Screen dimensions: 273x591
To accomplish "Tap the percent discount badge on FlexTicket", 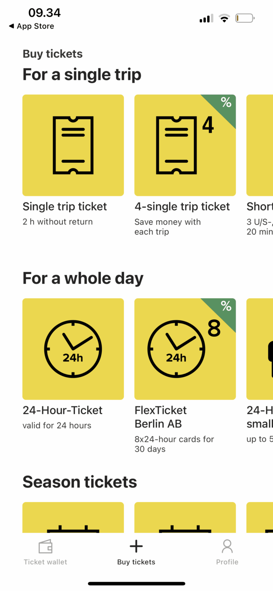I will click(225, 306).
